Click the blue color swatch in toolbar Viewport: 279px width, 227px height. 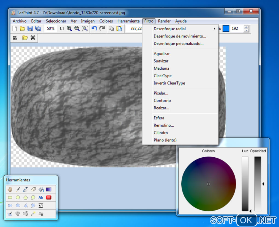[226, 28]
